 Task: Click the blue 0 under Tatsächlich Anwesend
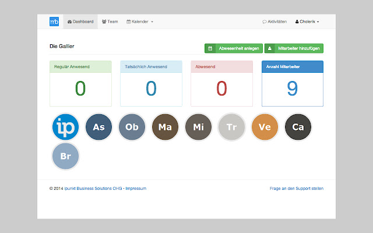coord(151,89)
